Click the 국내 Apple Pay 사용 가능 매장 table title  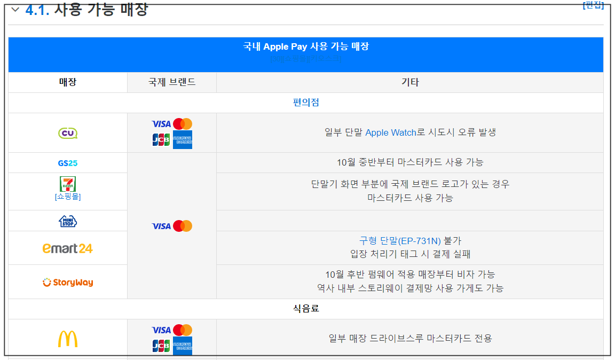[x=306, y=46]
